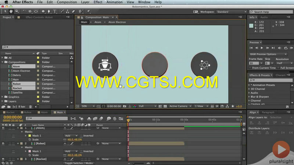Toggle Draft 3D icon in timeline
The width and height of the screenshot is (294, 165).
click(x=81, y=118)
